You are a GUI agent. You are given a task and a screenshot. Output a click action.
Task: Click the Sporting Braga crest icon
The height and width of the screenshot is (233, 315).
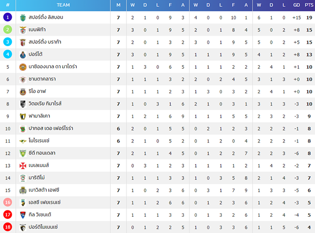point(23,42)
